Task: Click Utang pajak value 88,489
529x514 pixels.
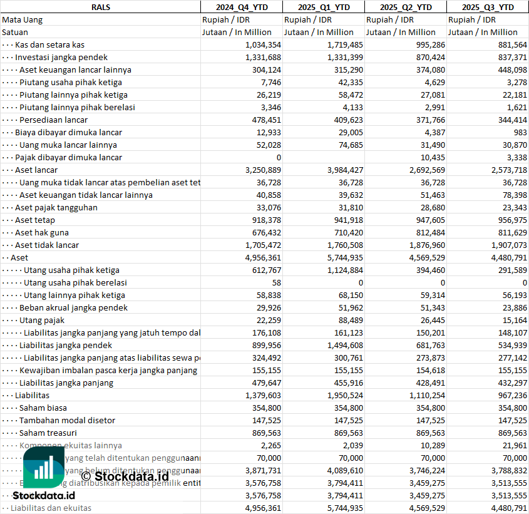Action: pyautogui.click(x=351, y=319)
